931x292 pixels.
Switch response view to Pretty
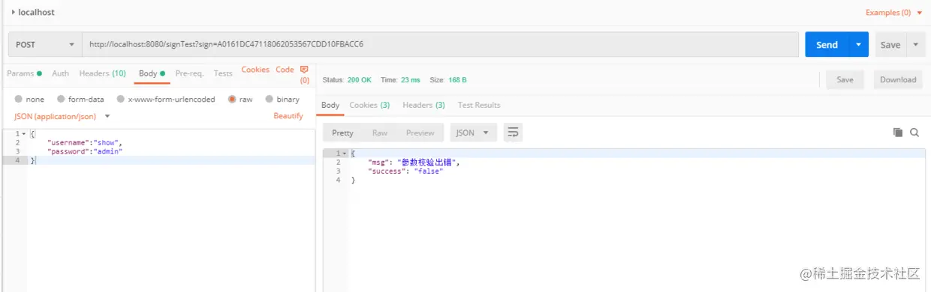(342, 133)
